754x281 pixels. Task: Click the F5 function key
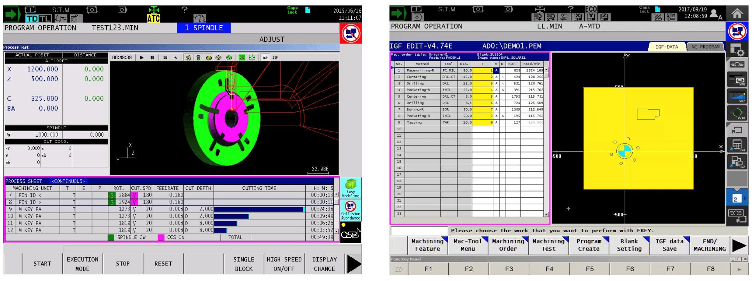click(589, 269)
